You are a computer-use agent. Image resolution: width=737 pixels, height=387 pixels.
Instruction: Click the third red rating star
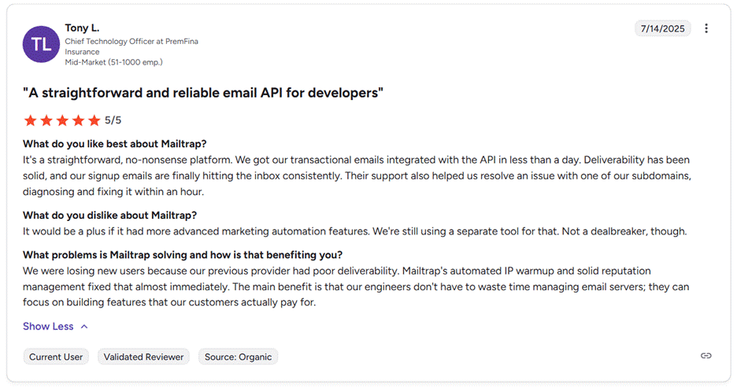(62, 120)
